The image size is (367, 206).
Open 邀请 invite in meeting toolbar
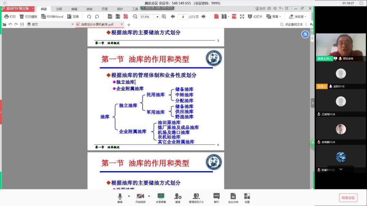click(178, 198)
